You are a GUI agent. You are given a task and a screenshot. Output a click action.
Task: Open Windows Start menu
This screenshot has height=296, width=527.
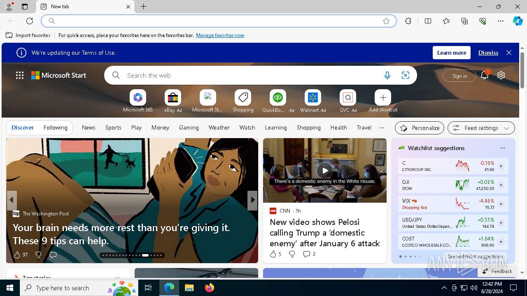(x=10, y=288)
